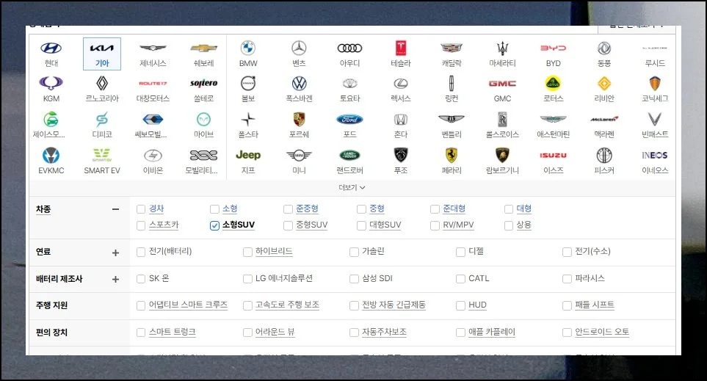Image resolution: width=707 pixels, height=381 pixels.
Task: Expand the 연료 filter section
Action: point(115,253)
